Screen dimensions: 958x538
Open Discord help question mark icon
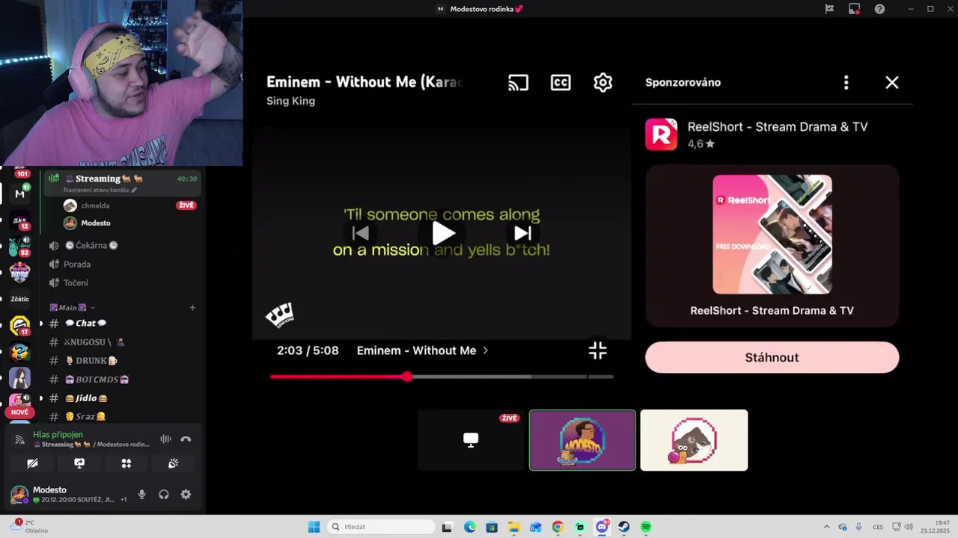coord(880,9)
